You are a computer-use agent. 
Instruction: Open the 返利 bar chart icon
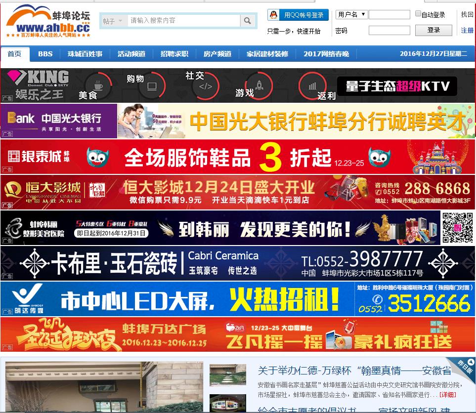312,86
